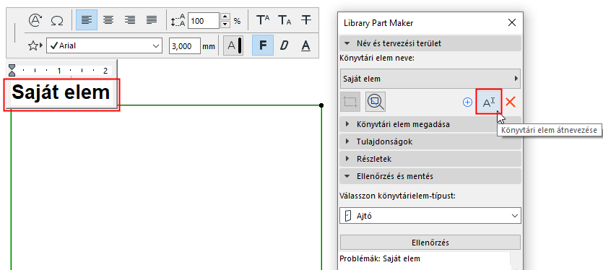Add a new library part with plus icon
Screen dimensions: 603x270
pos(467,103)
